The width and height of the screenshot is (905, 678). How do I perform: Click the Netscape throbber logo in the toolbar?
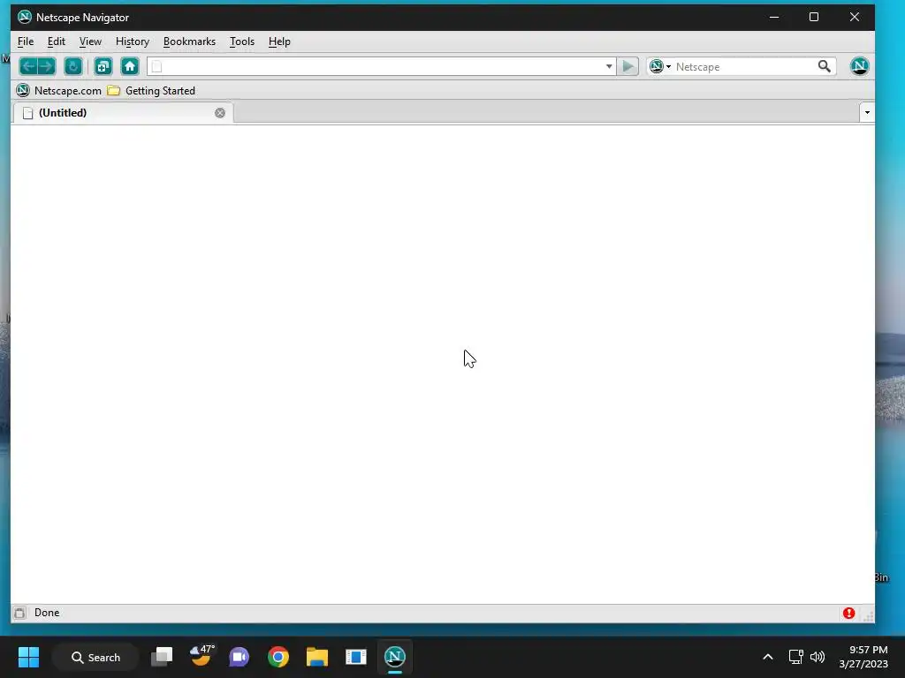[859, 66]
